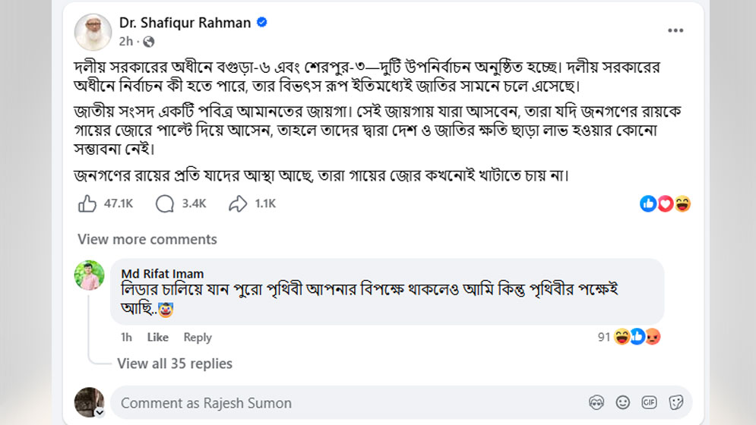Open Dr. Shafiqur Rahman's profile name link
756x425 pixels.
pyautogui.click(x=185, y=23)
